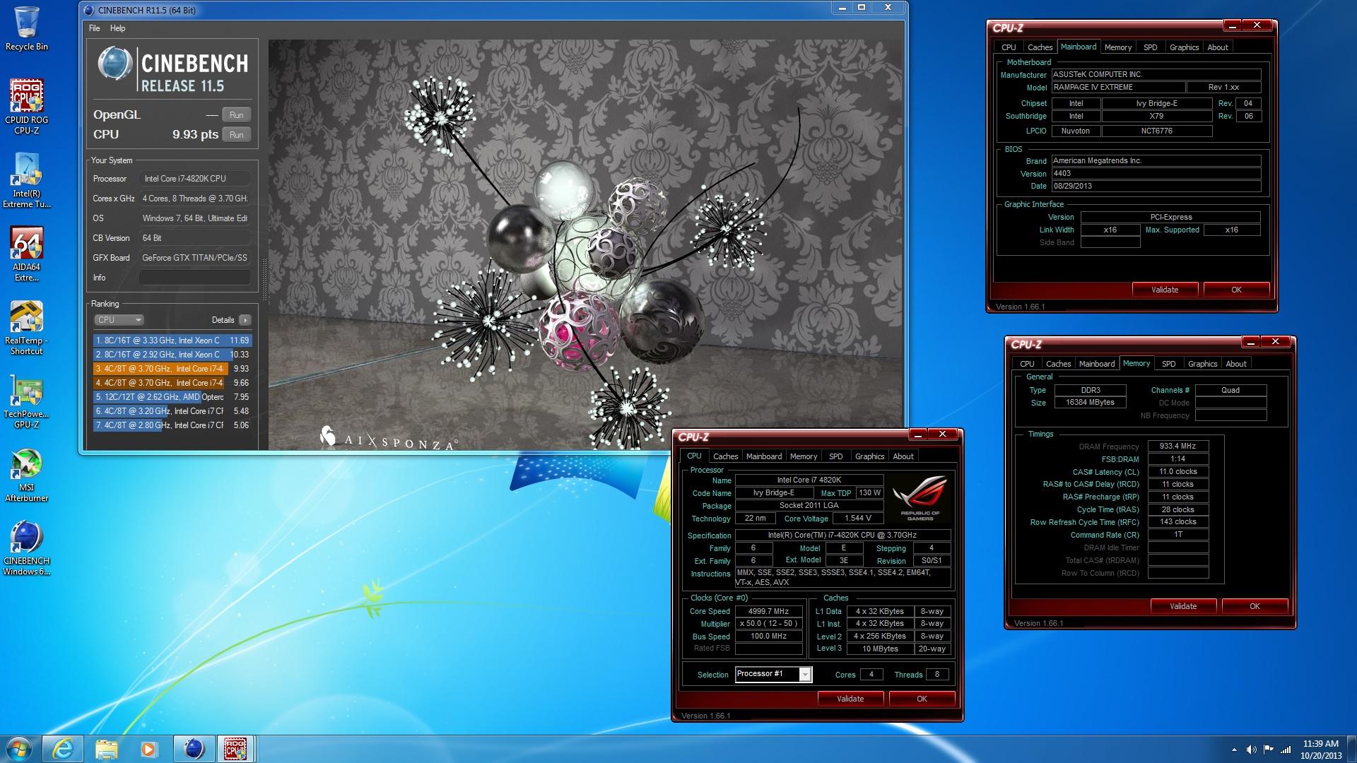Click the Action Center flag tray icon
This screenshot has height=763, width=1357.
[1269, 750]
